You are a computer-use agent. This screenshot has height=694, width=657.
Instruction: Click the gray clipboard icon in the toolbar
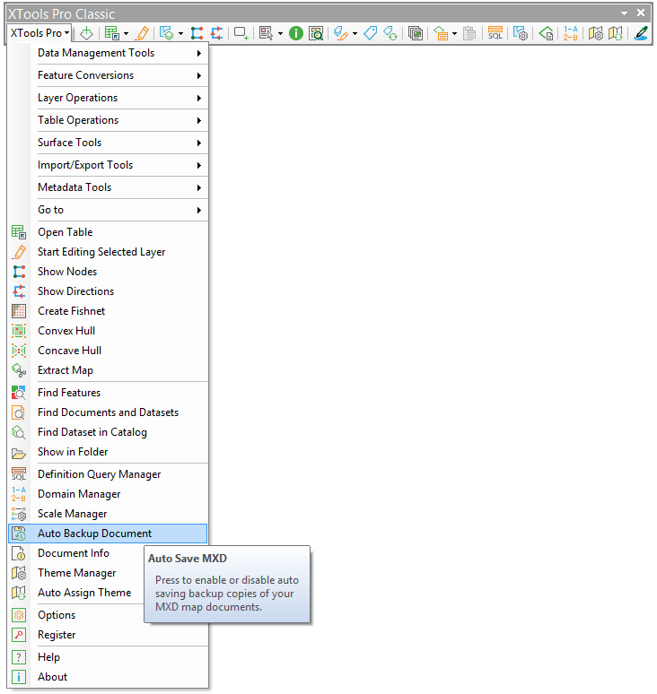coord(469,33)
